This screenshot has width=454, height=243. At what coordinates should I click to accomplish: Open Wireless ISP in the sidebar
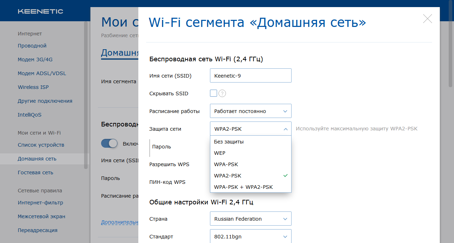tap(33, 87)
